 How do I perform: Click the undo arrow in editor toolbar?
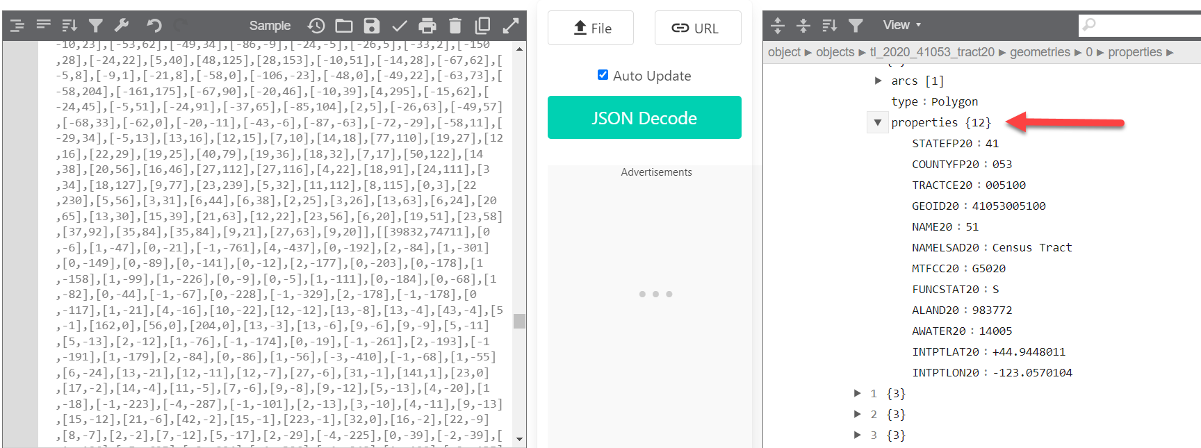(154, 26)
